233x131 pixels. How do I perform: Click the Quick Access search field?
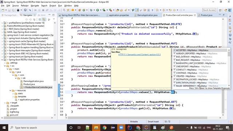pos(209,10)
